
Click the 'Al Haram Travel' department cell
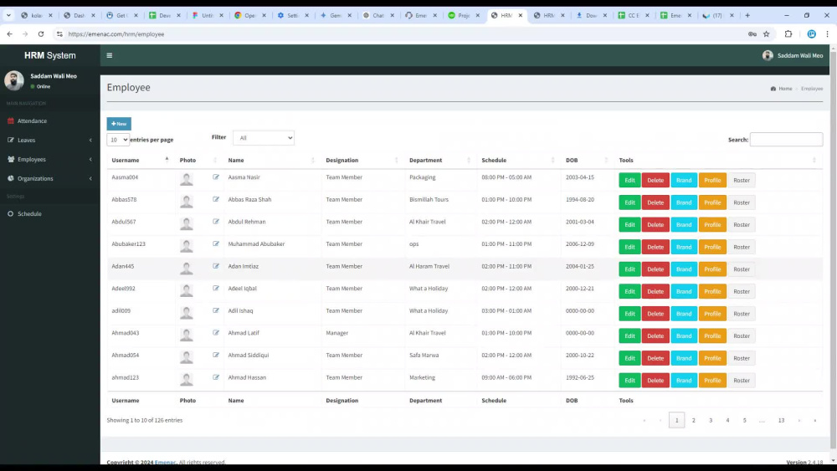pos(429,266)
